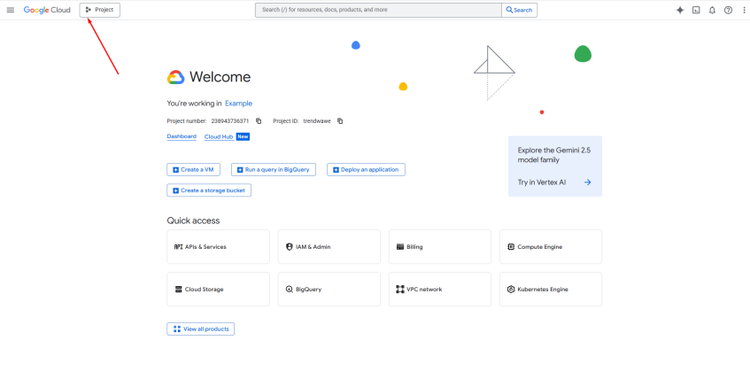Open the main navigation hamburger menu
The width and height of the screenshot is (750, 379).
click(11, 10)
